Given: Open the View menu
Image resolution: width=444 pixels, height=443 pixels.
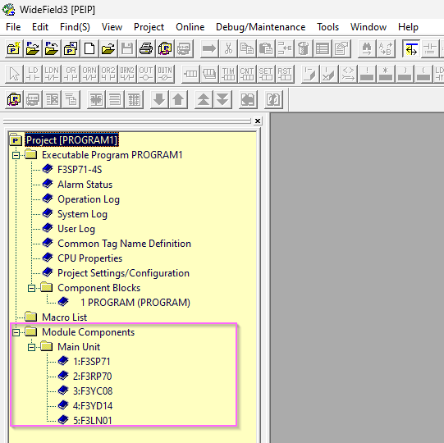Looking at the screenshot, I should coord(112,27).
